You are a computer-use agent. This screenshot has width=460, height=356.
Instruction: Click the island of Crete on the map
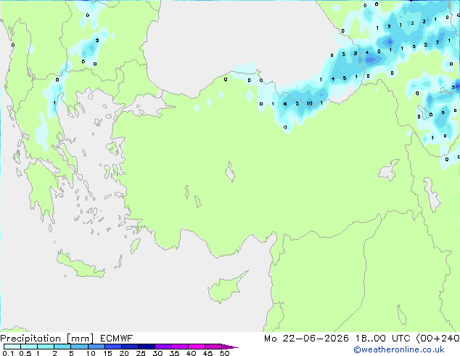point(81,265)
